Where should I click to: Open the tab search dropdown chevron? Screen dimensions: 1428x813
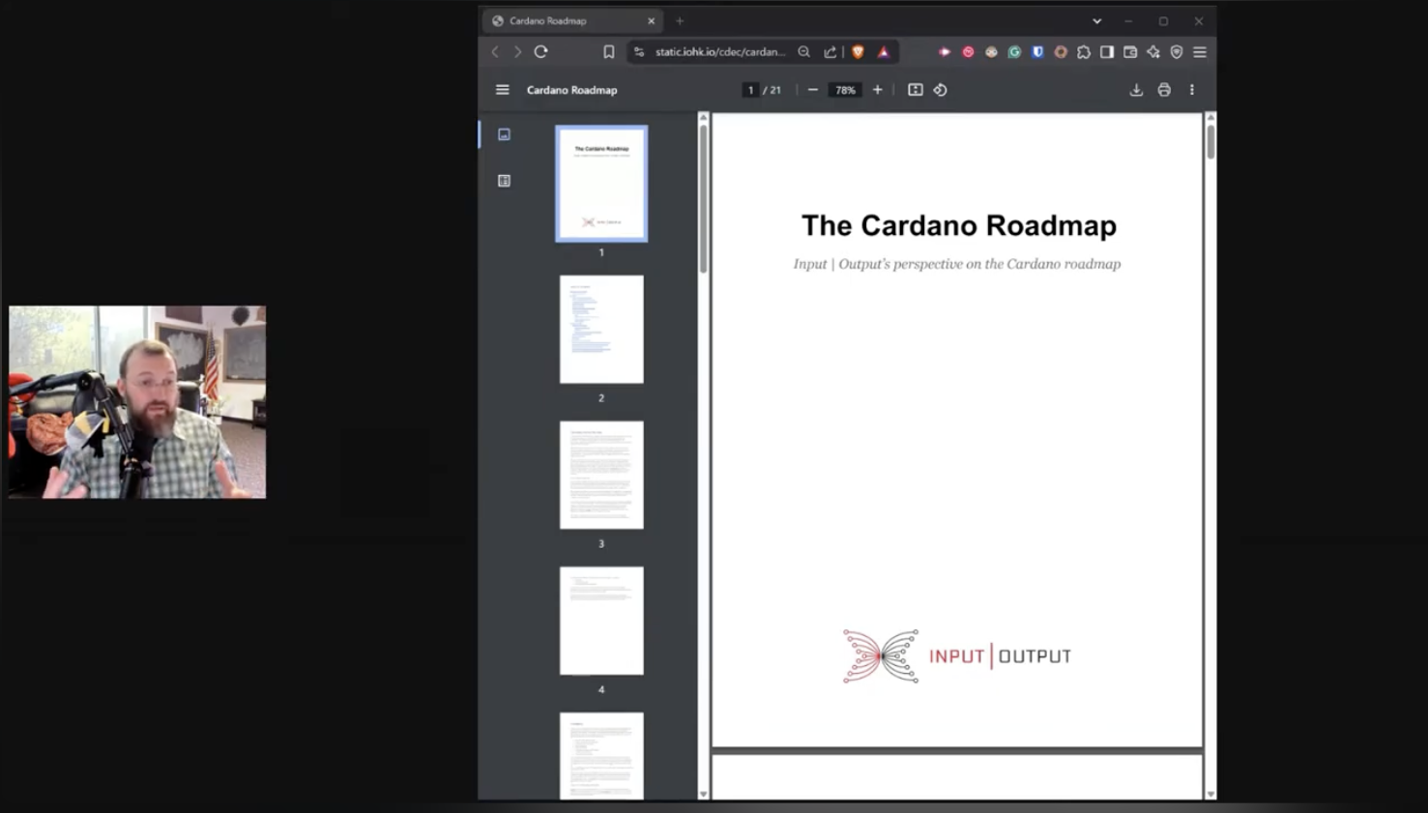point(1096,21)
